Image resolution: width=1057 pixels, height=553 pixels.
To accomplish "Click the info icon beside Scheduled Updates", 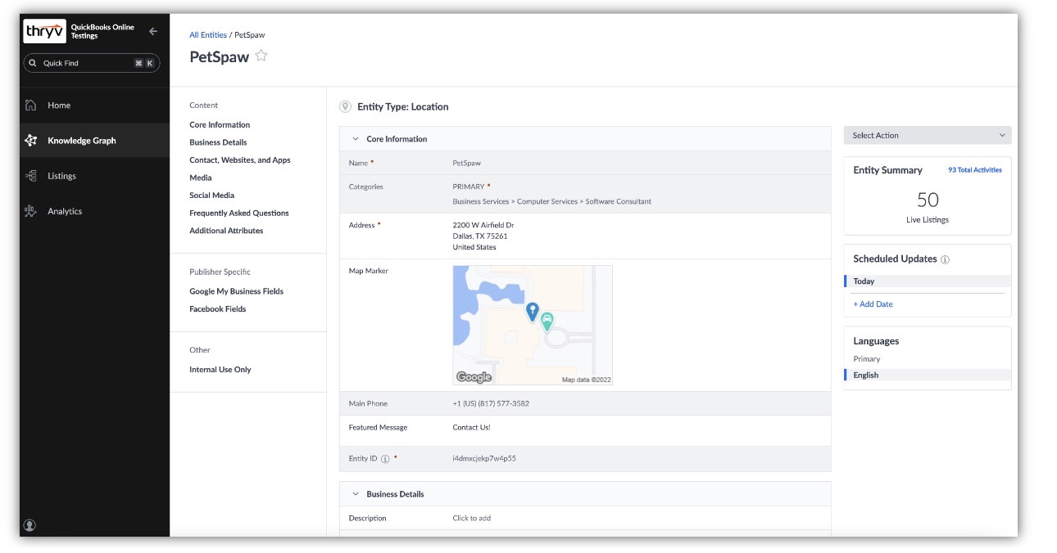I will (x=945, y=259).
